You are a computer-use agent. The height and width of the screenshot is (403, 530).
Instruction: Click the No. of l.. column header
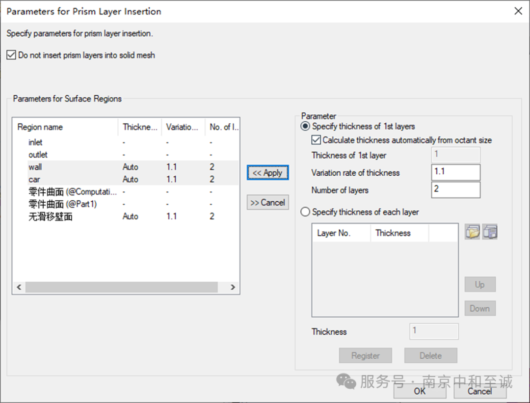pyautogui.click(x=222, y=127)
